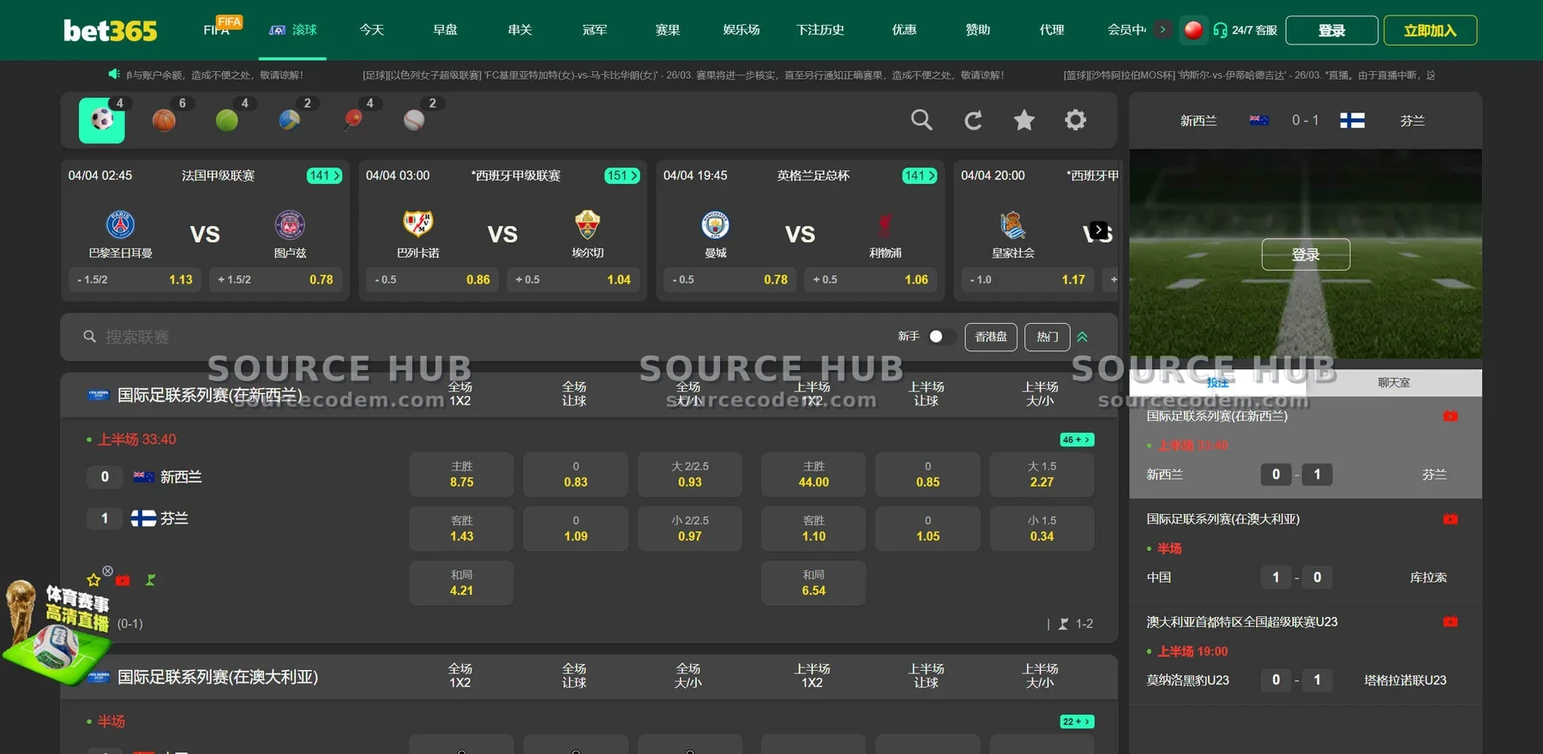Open settings gear in sports toolbar

pyautogui.click(x=1075, y=120)
